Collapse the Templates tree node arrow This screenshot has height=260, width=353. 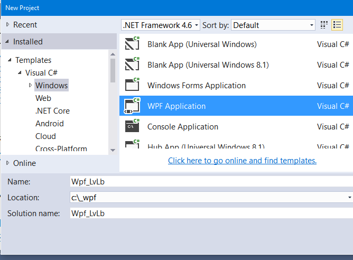coord(10,60)
